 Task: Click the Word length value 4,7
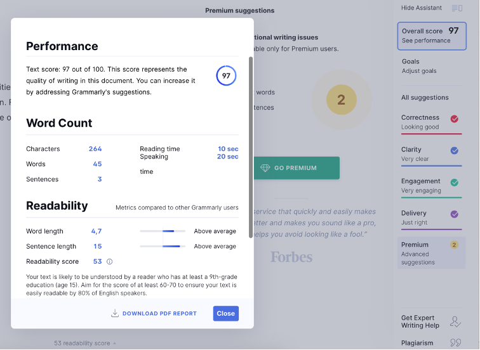coord(97,231)
